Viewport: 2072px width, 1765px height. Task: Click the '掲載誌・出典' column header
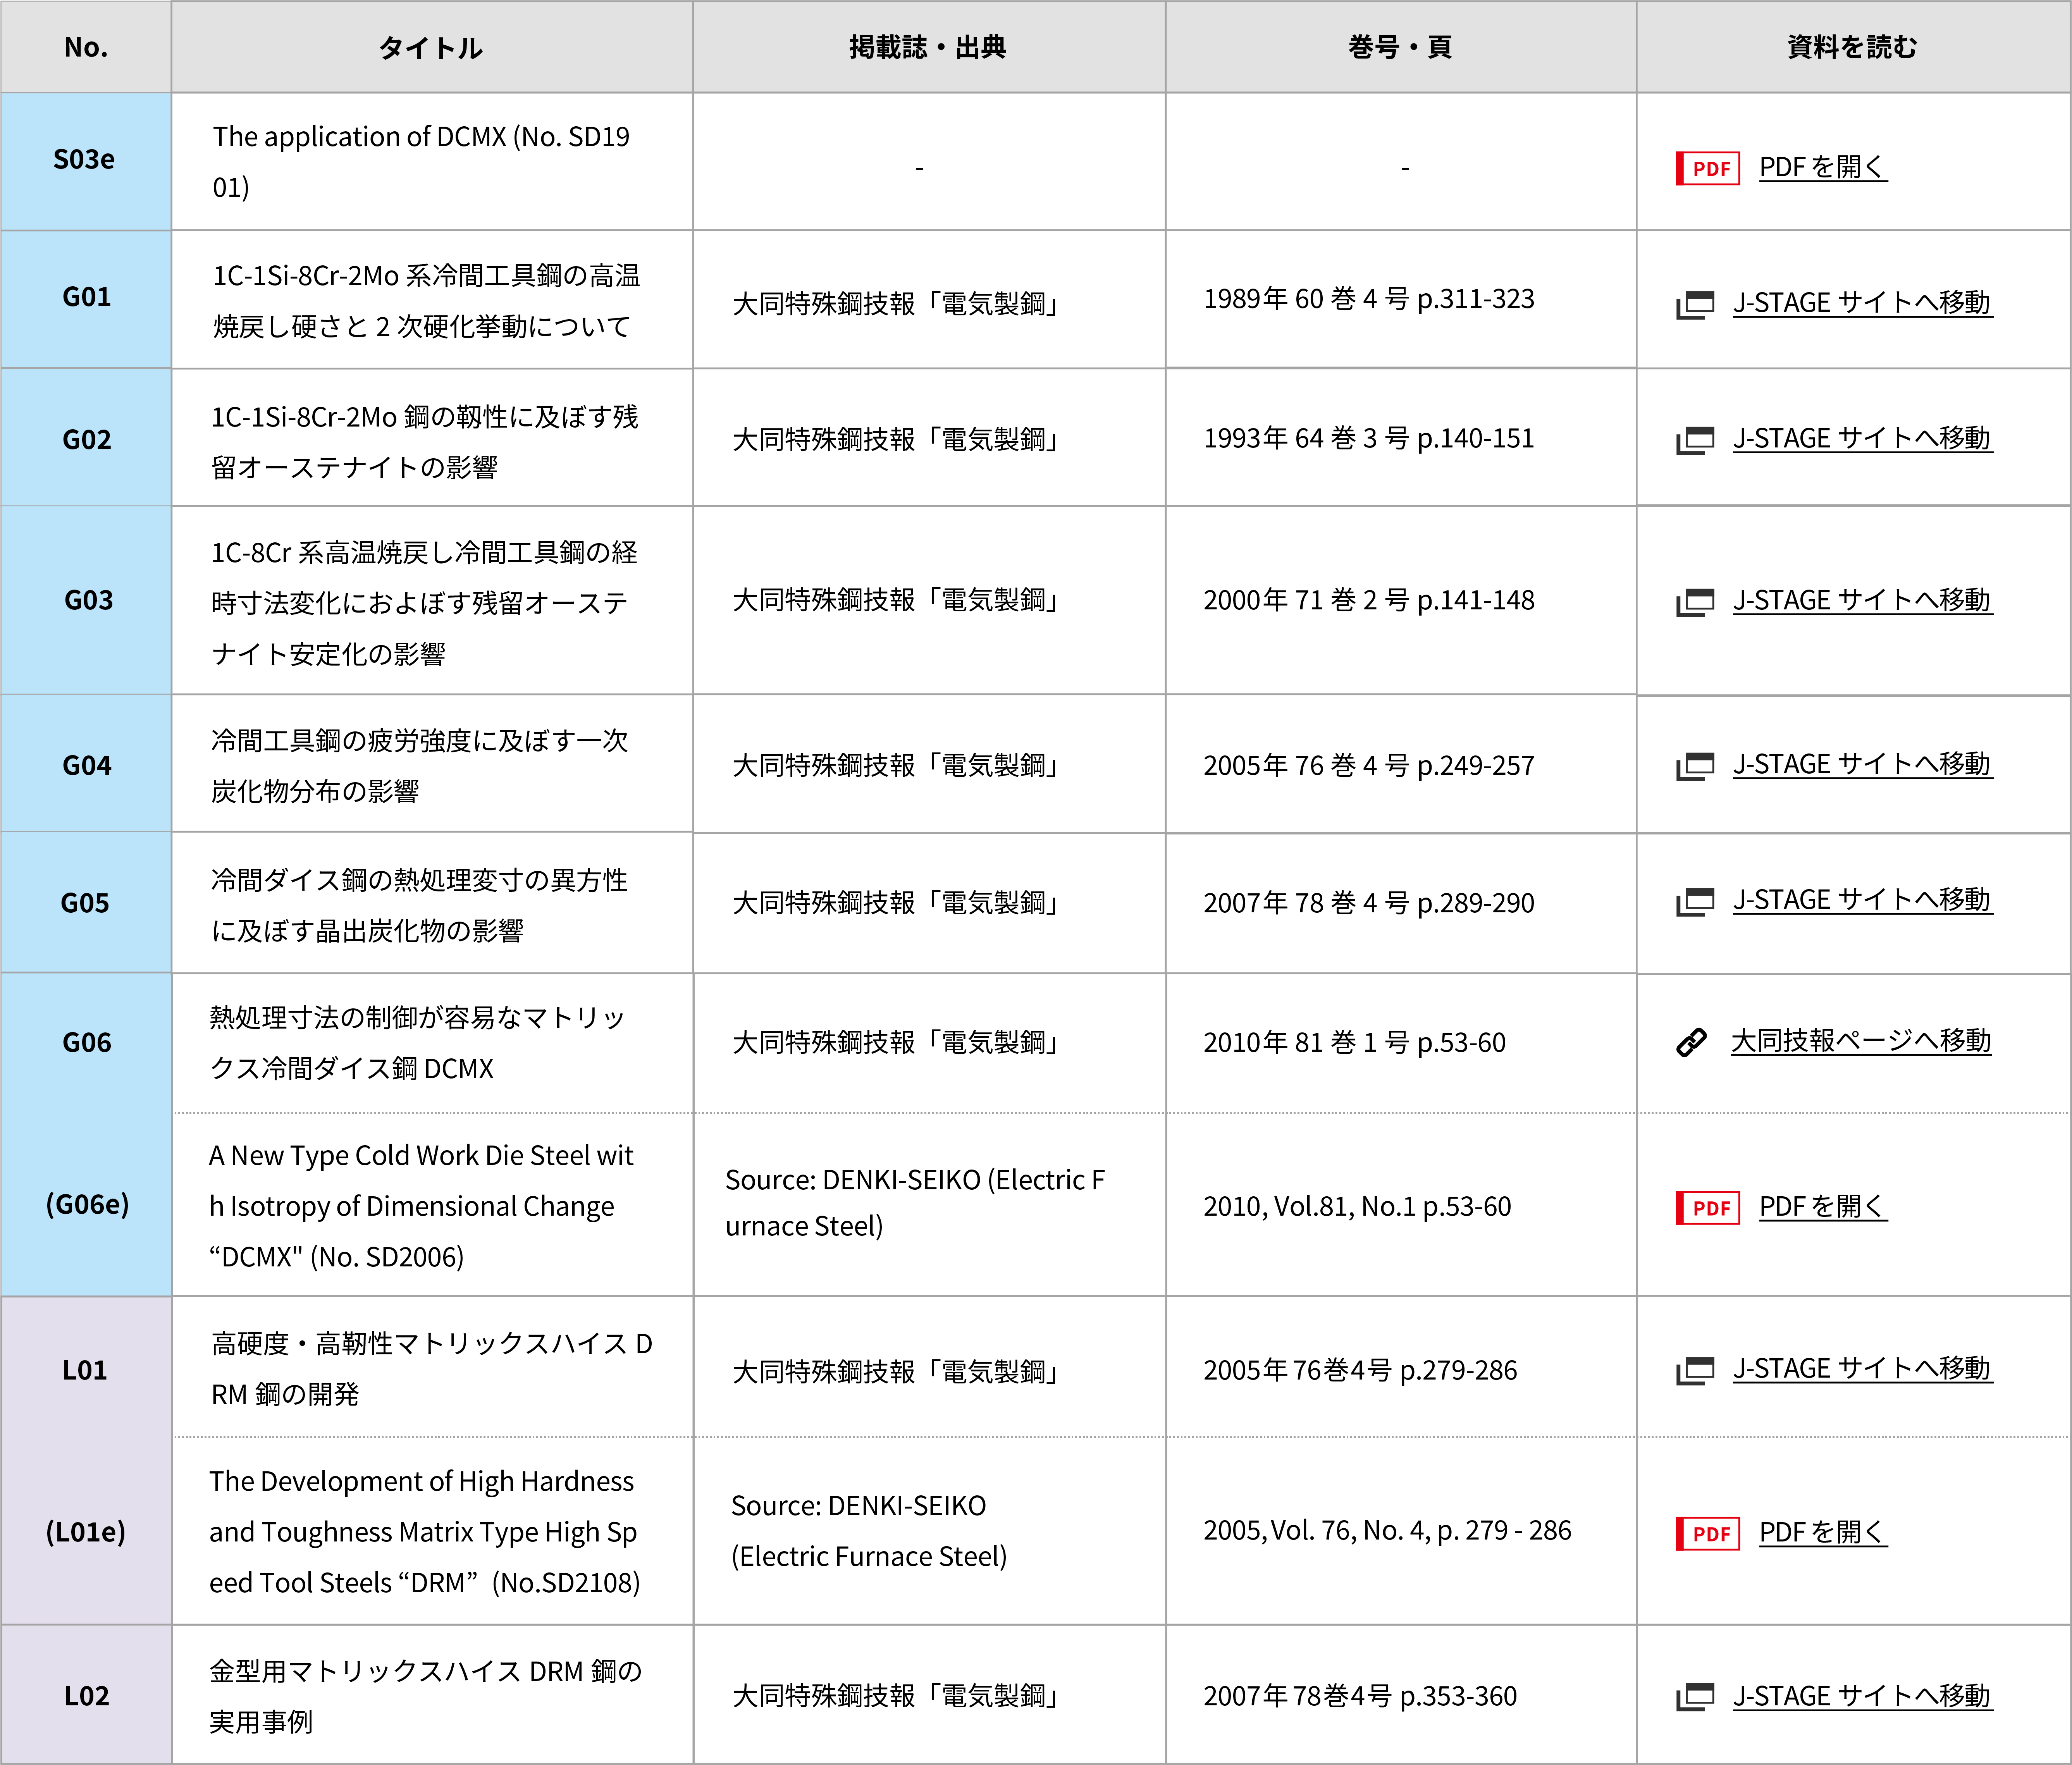929,47
